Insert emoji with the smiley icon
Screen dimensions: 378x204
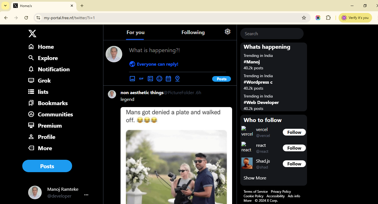(159, 79)
